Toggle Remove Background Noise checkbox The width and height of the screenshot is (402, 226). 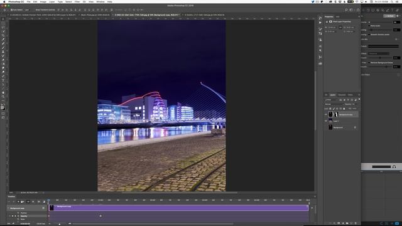pyautogui.click(x=369, y=63)
